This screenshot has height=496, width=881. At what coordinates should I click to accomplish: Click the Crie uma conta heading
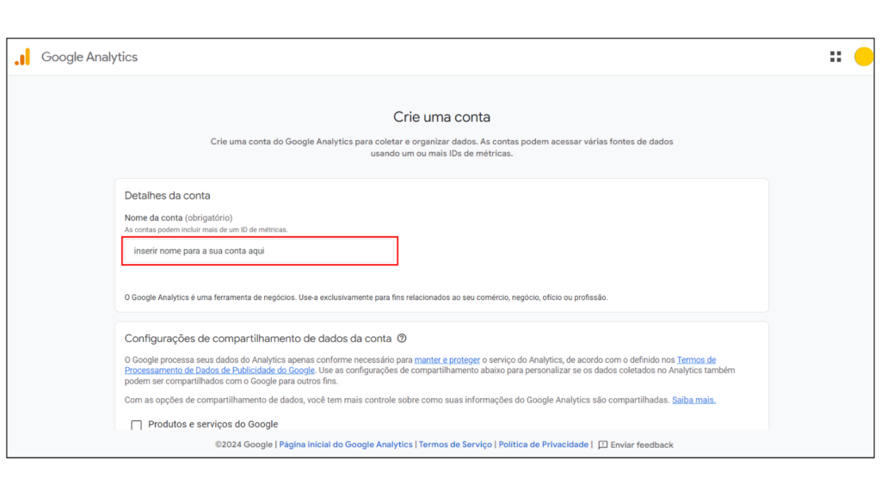(441, 117)
